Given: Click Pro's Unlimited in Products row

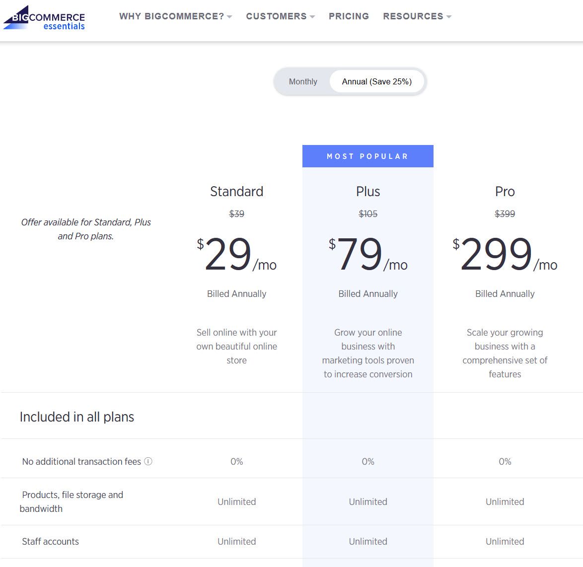Looking at the screenshot, I should [x=505, y=501].
